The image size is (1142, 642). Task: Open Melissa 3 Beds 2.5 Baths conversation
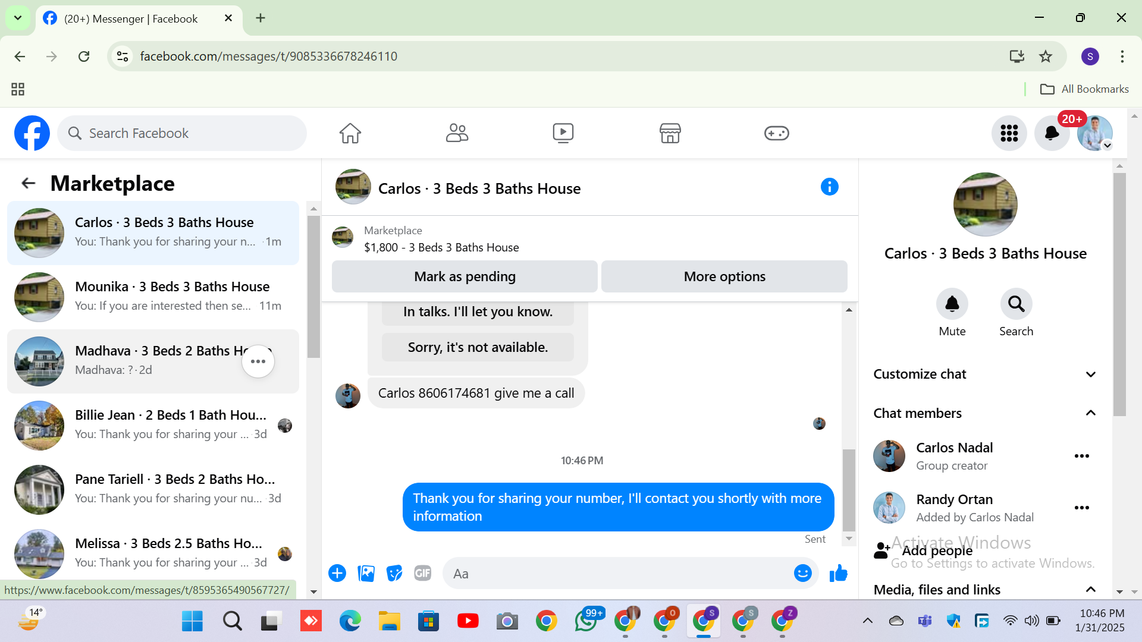(153, 554)
